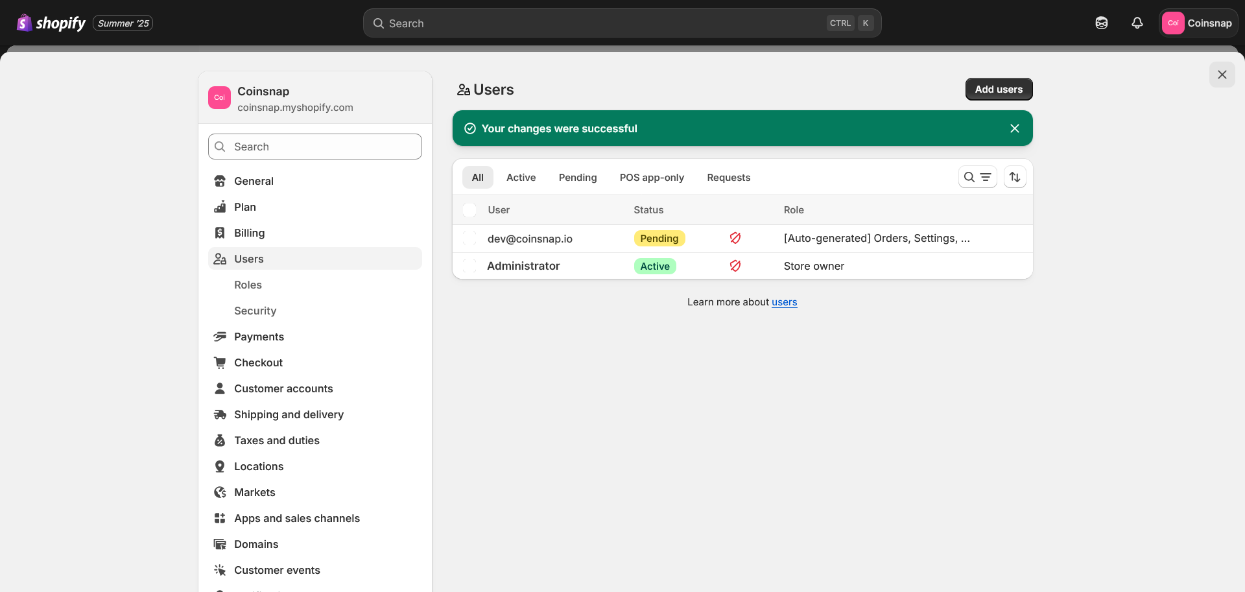Expand the Roles sub-item under Users
Screen dimensions: 1245x592
(x=248, y=285)
